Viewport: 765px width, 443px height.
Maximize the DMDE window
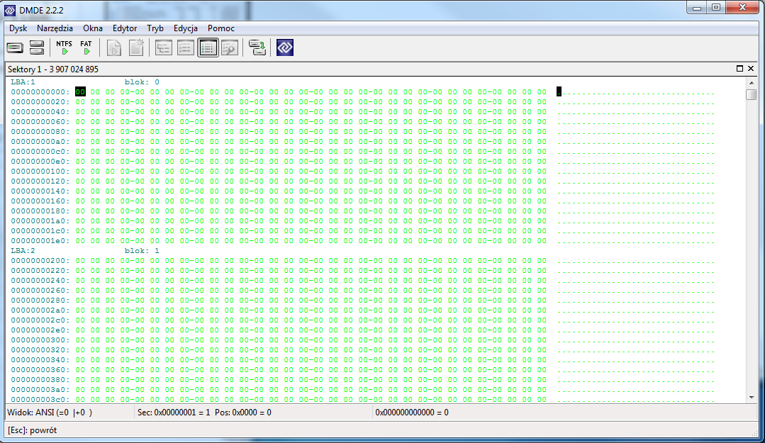pos(716,8)
